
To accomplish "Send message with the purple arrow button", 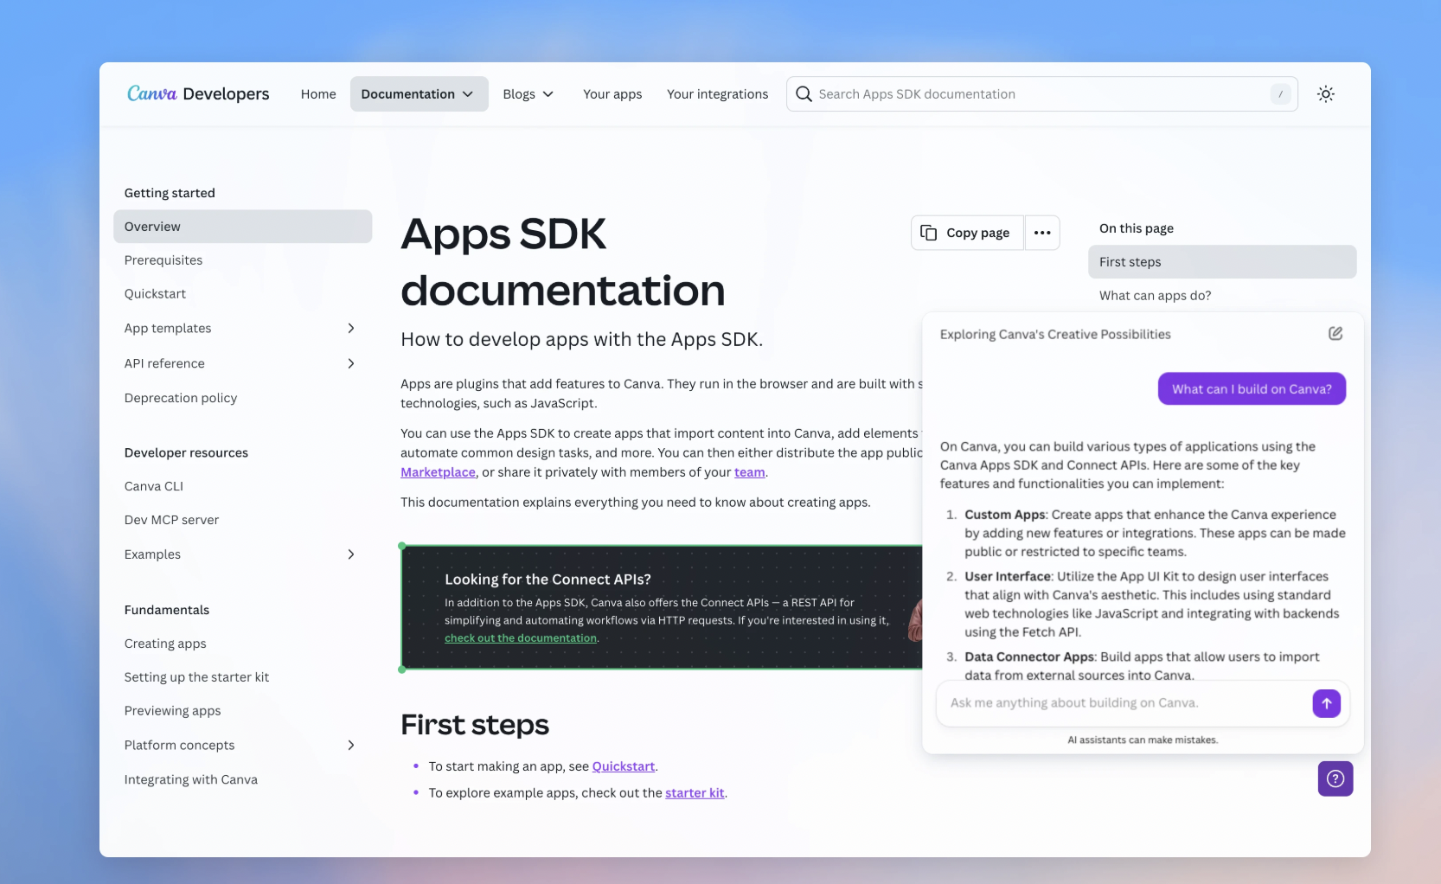I will [1326, 703].
